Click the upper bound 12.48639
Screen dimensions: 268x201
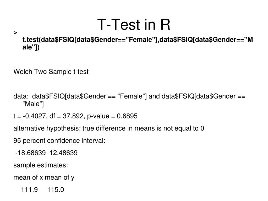click(x=64, y=153)
